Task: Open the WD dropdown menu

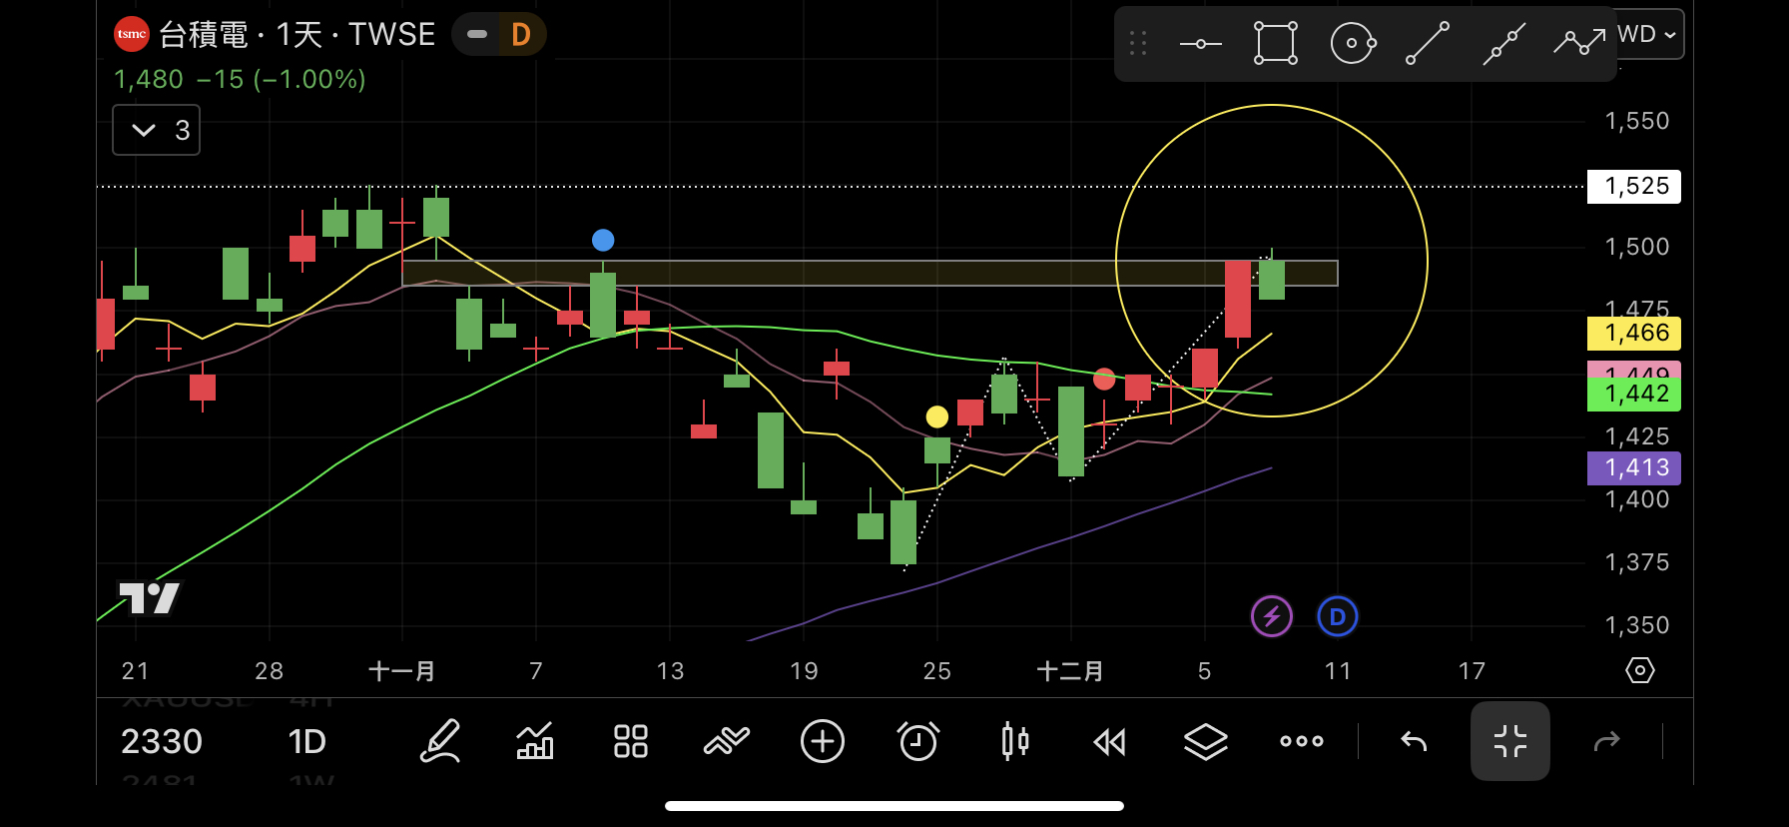Action: click(x=1647, y=34)
